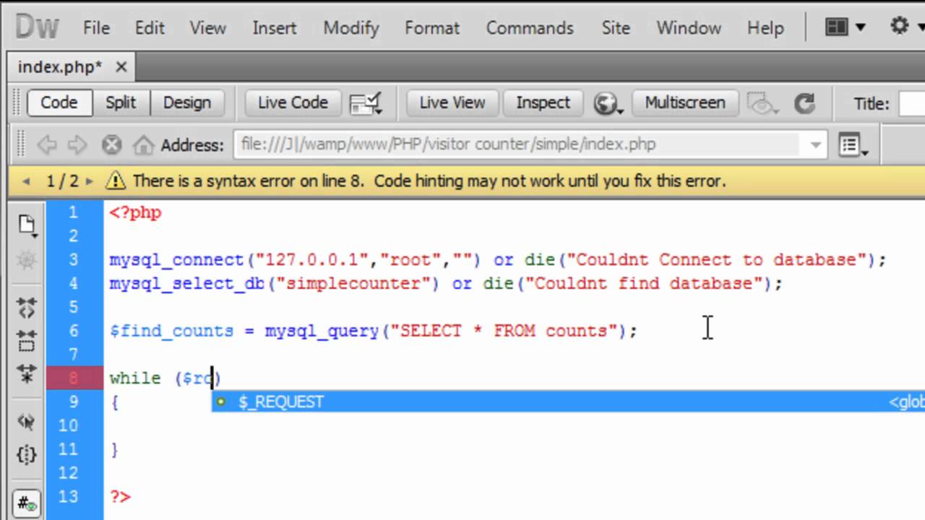Image resolution: width=925 pixels, height=520 pixels.
Task: Toggle the Live Code button
Action: (x=293, y=103)
